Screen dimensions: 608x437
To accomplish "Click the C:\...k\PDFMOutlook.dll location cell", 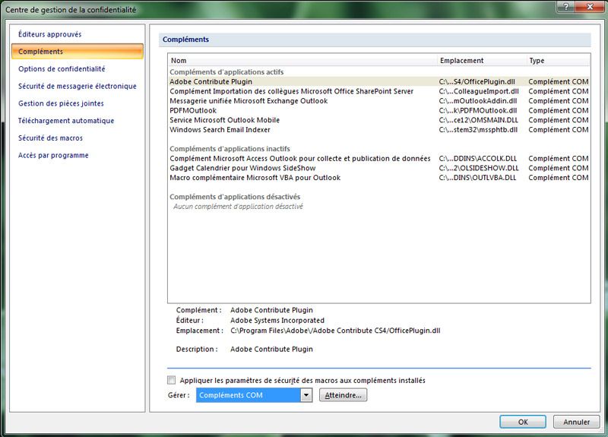I will coord(478,110).
